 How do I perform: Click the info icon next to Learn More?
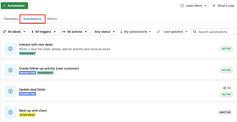[x=182, y=6]
